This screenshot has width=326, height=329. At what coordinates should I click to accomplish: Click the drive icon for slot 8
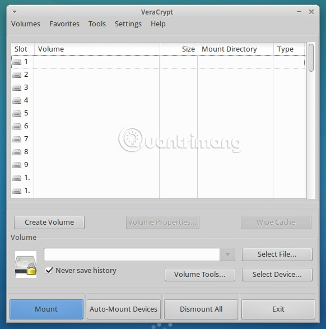[17, 152]
